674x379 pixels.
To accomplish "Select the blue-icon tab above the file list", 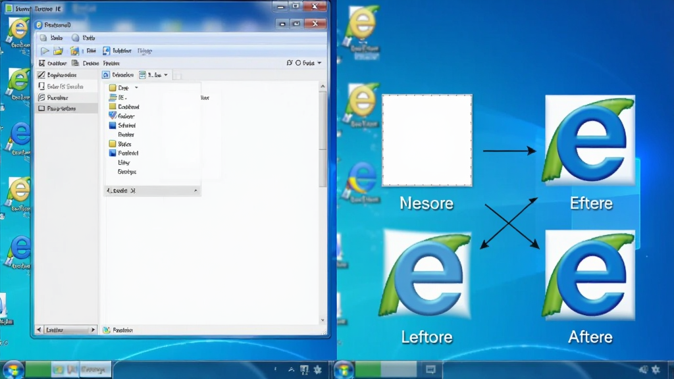I will pyautogui.click(x=118, y=75).
